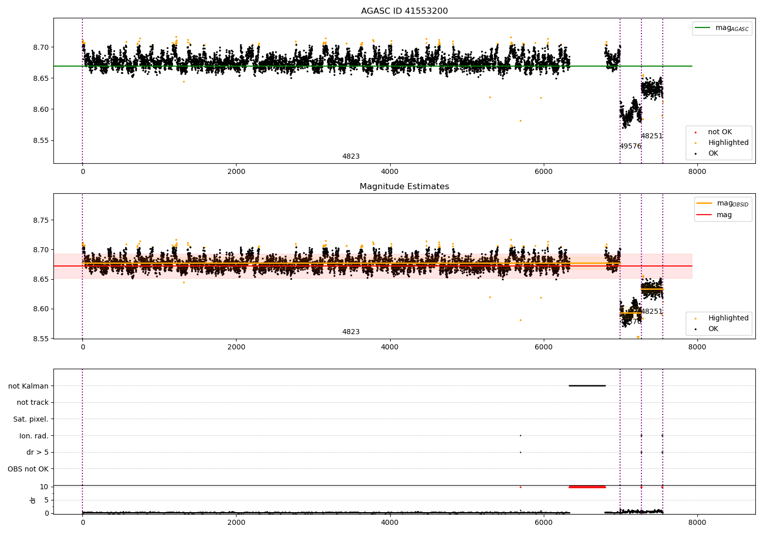
Task: Click the "5" tick on the dr axis
Action: 47,500
